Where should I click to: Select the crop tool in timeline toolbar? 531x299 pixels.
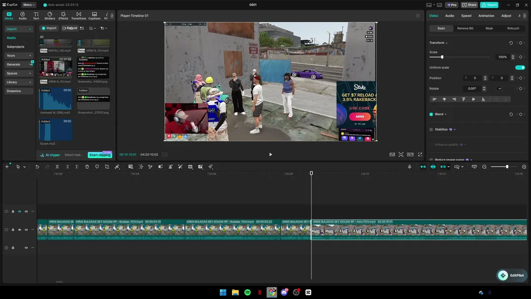107,167
